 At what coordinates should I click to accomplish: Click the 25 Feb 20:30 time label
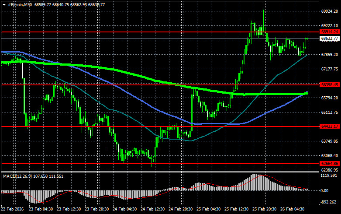(x=264, y=209)
